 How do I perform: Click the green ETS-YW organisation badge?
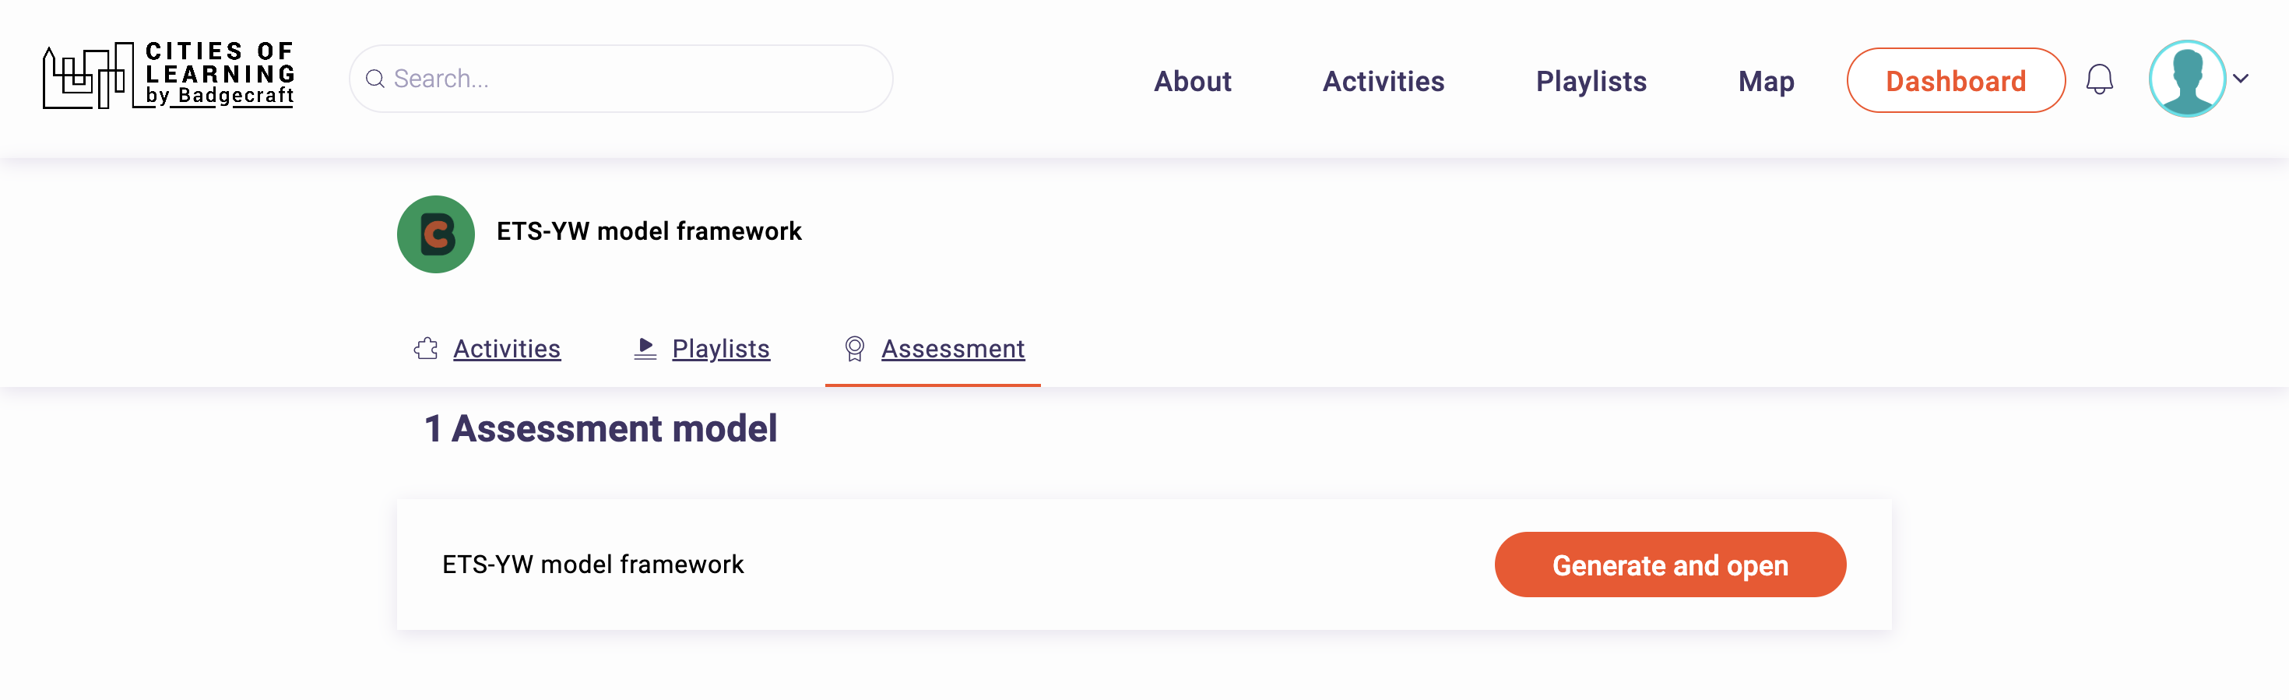pos(435,234)
